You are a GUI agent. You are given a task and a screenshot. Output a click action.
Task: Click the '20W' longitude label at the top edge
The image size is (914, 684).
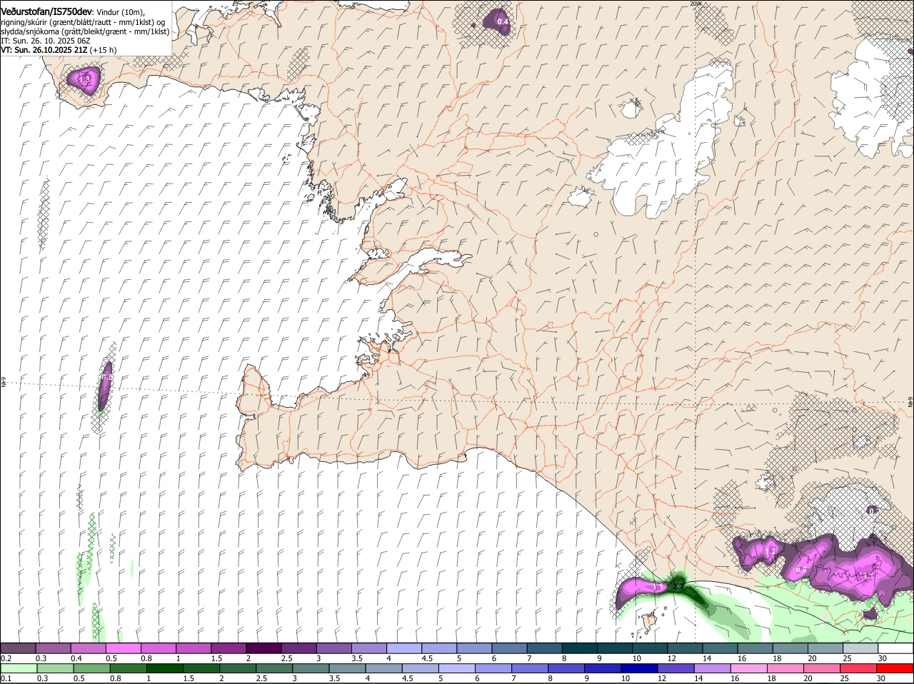(x=695, y=4)
